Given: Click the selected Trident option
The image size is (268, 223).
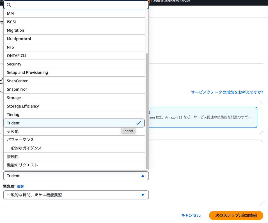Looking at the screenshot, I should pos(74,123).
